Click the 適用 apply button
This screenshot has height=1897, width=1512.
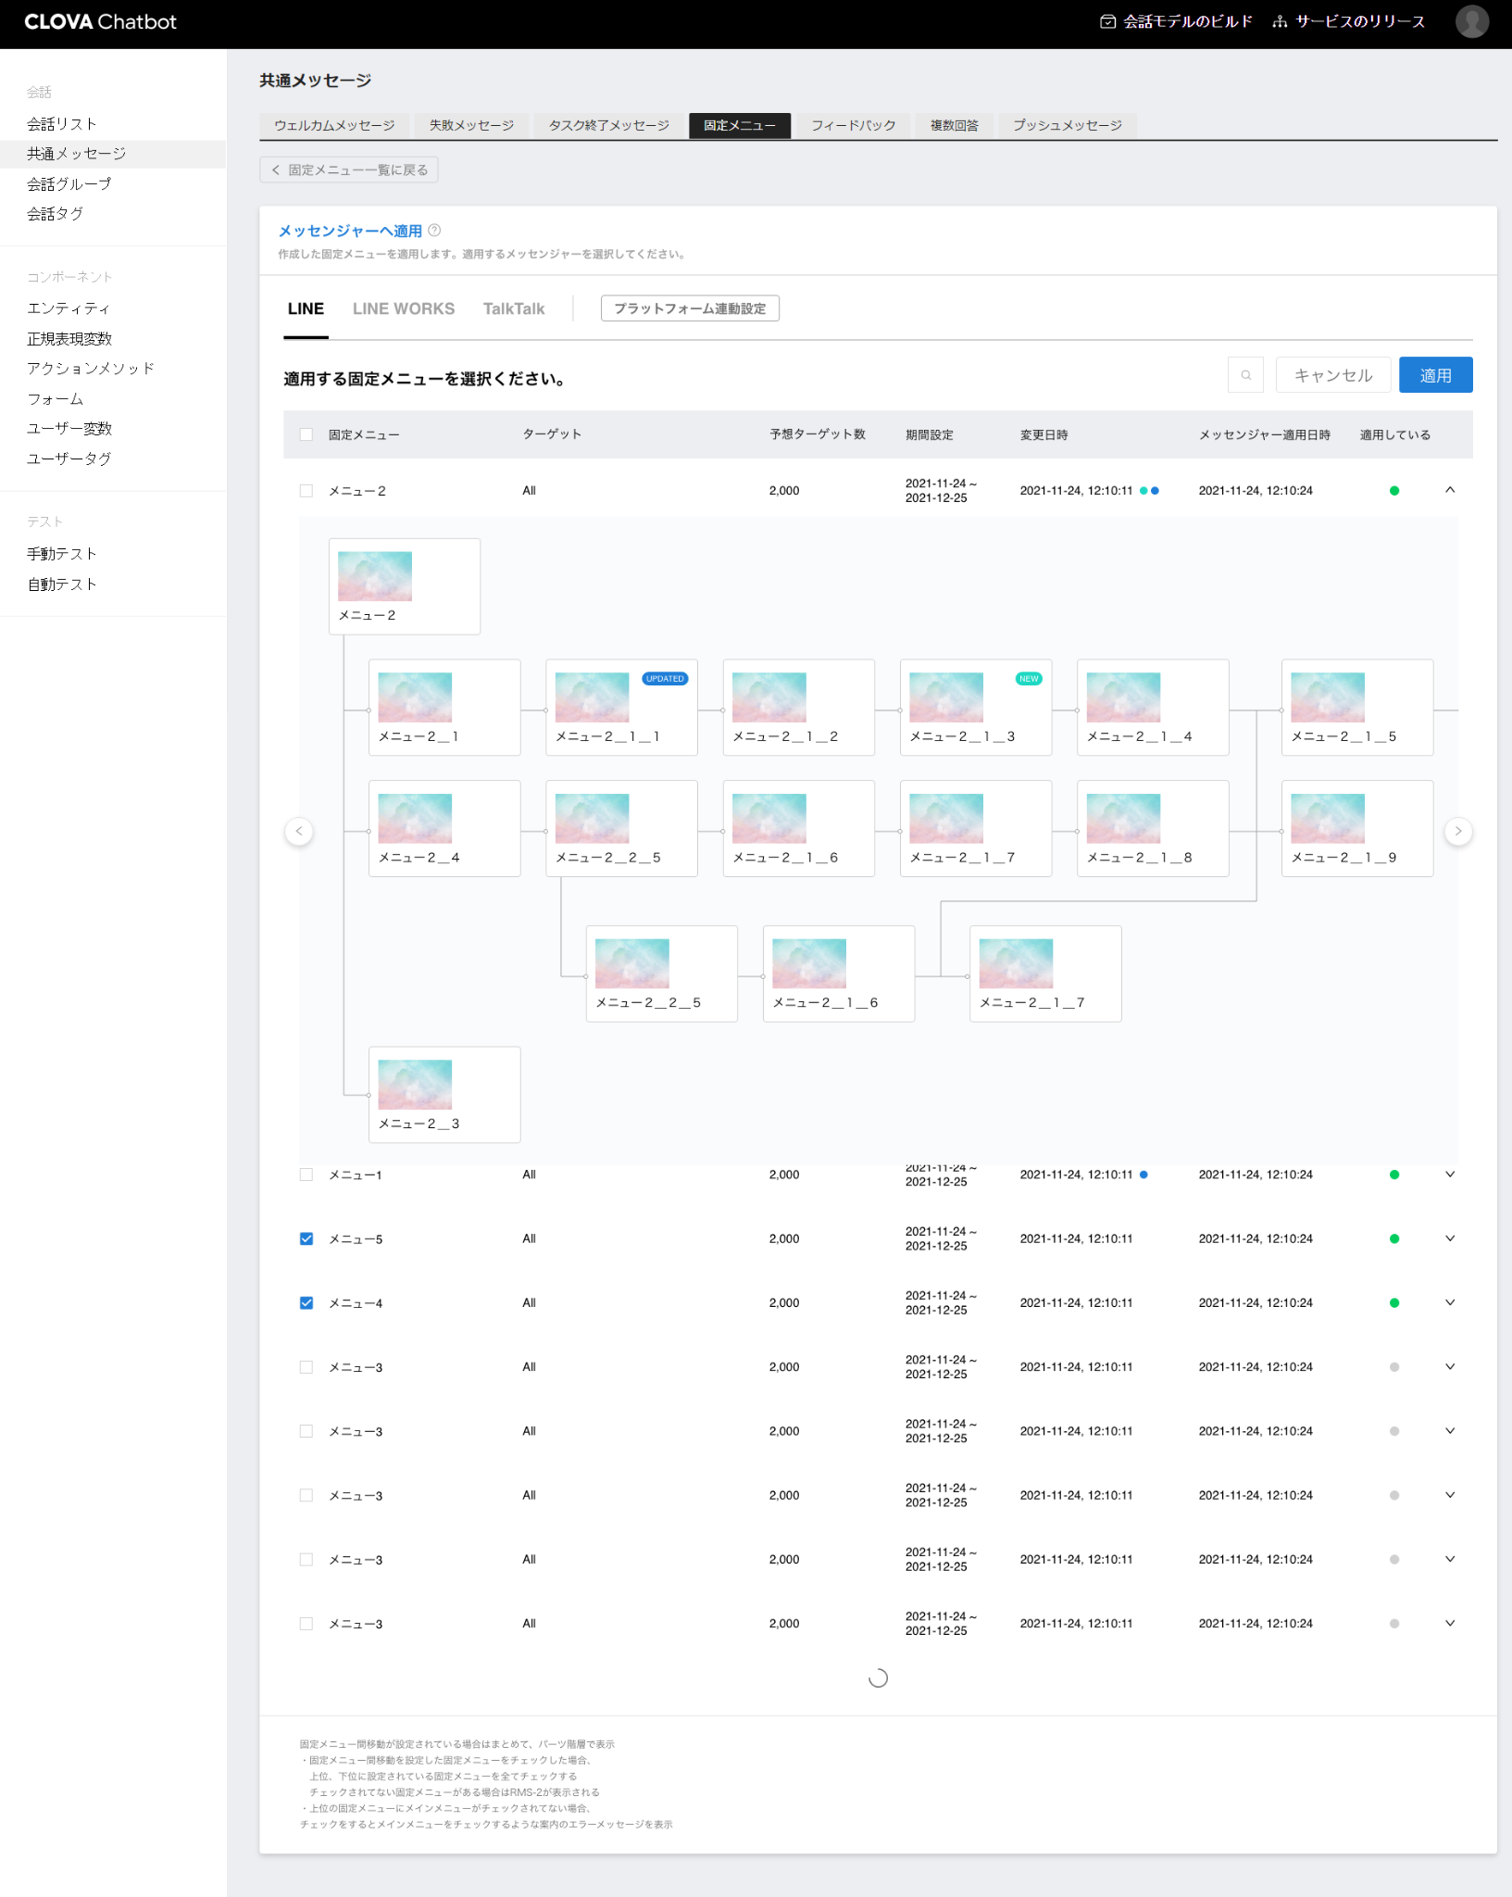pyautogui.click(x=1435, y=375)
